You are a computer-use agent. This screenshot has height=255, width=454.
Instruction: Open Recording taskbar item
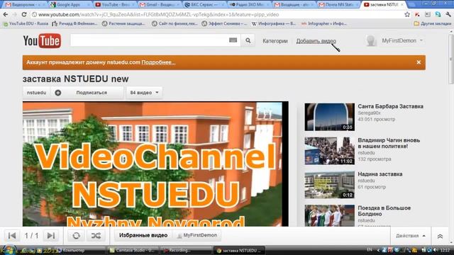[186, 250]
